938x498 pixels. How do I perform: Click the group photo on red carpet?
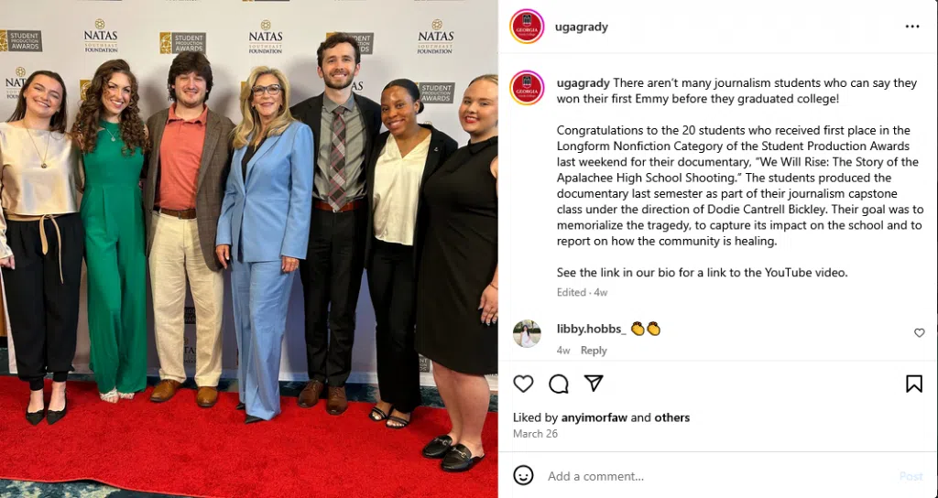point(249,249)
